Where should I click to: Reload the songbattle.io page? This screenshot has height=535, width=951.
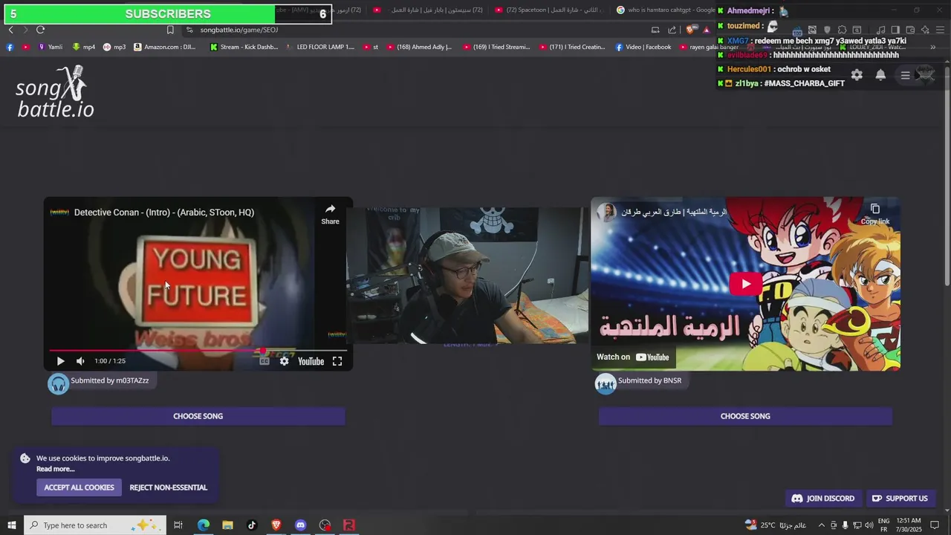(40, 30)
